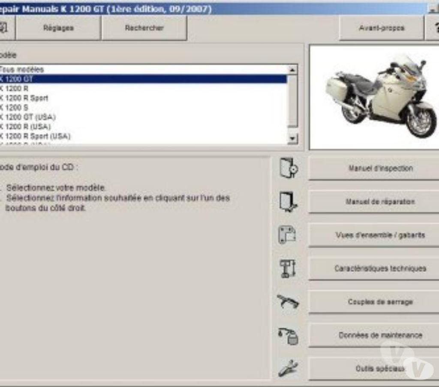Viewport: 439px width, 387px height.
Task: Click the inspection manual icon
Action: 289,168
